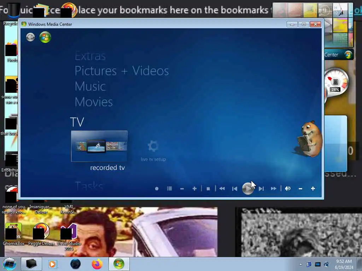
Task: Open GhomikBox desktop shortcut
Action: (14, 234)
